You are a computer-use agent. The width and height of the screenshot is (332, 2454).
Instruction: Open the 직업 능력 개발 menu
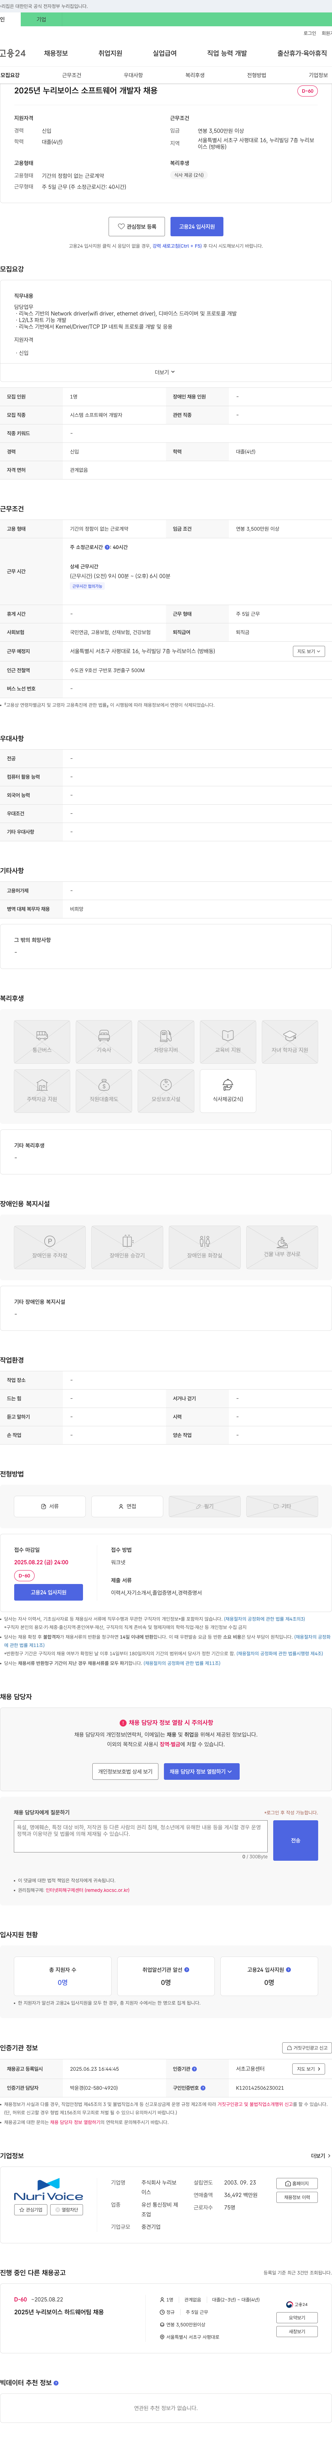[x=227, y=53]
